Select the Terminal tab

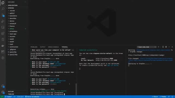[x=65, y=47]
